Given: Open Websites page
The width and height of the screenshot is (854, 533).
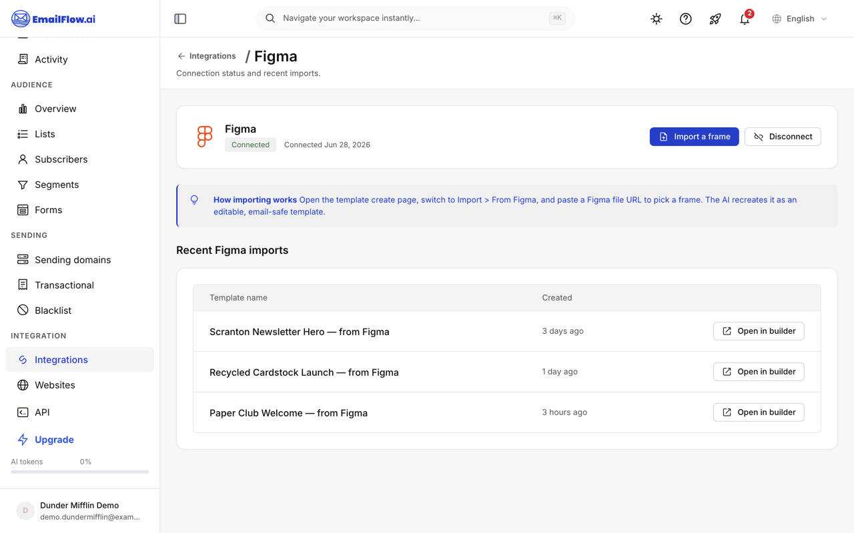Looking at the screenshot, I should pos(79,385).
